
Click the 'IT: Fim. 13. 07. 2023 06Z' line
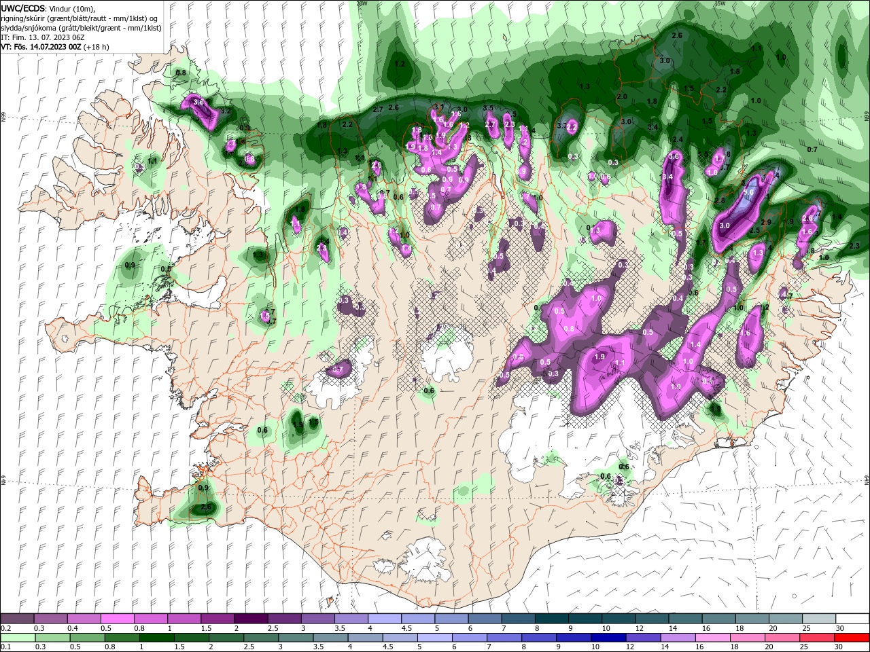41,37
